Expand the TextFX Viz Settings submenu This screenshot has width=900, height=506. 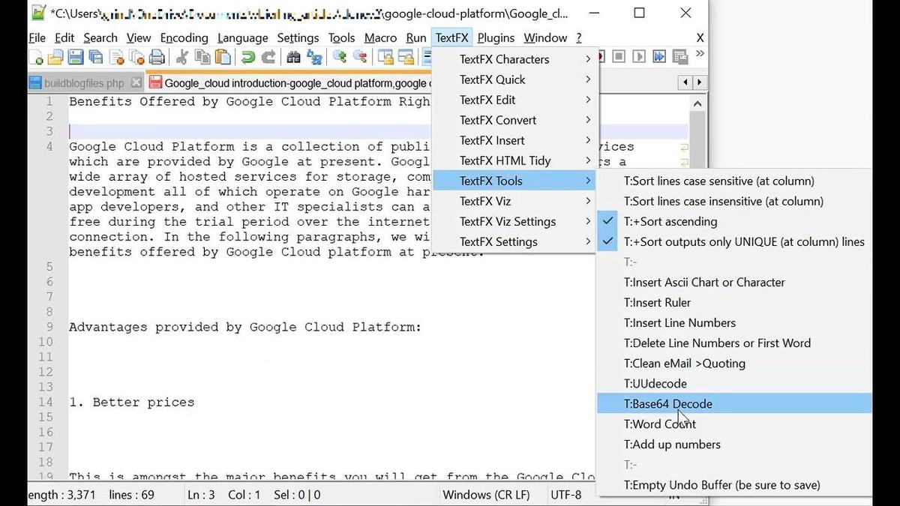click(x=507, y=221)
